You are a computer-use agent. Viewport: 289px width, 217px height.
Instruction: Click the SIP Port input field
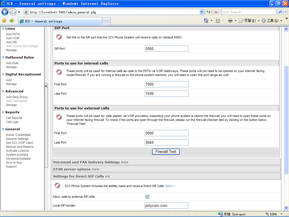coord(166,49)
